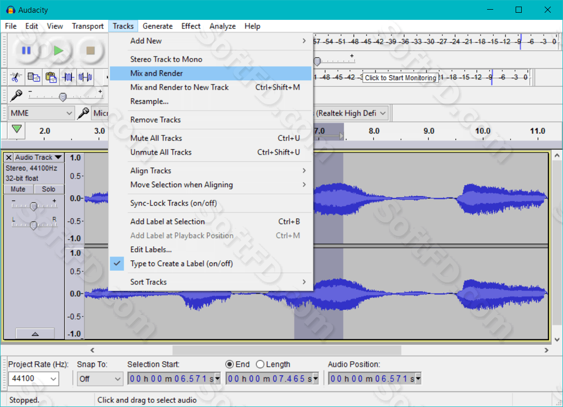Open the Effect menu

coord(191,26)
